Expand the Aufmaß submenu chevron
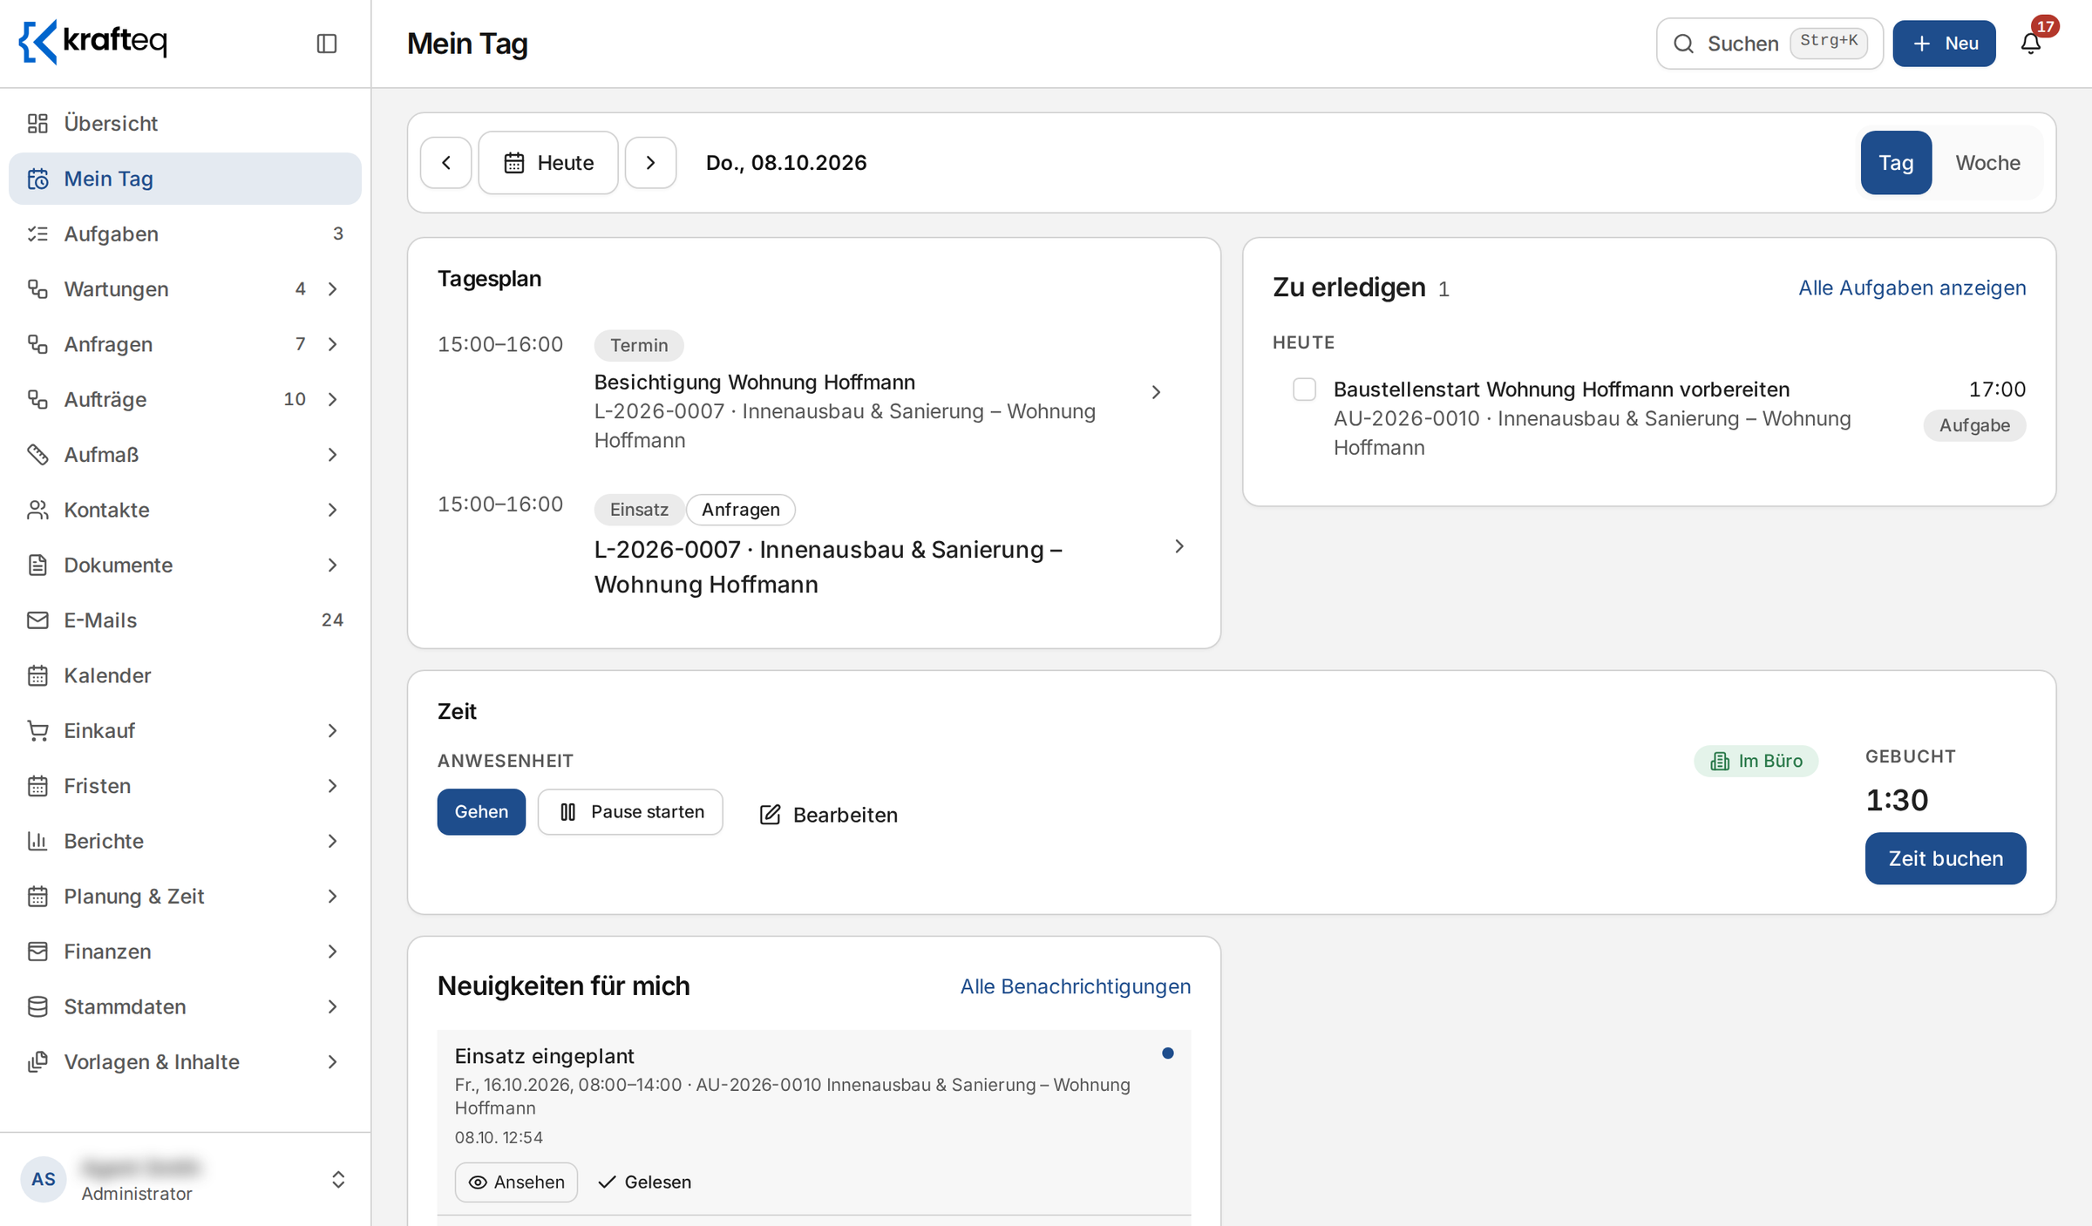The image size is (2092, 1226). pyautogui.click(x=332, y=455)
